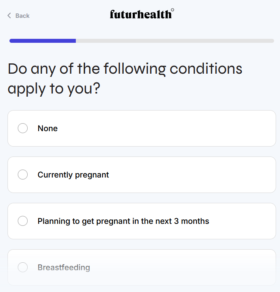Viewport: 280px width, 292px height.
Task: Go back using the "Back" text link
Action: coord(22,16)
